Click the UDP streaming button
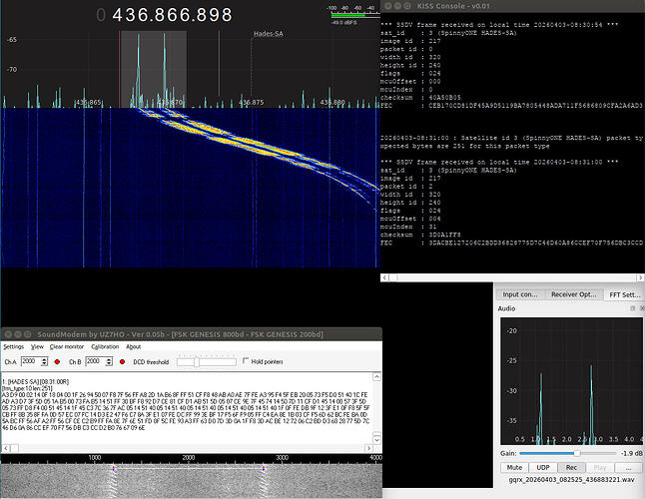This screenshot has height=499, width=645. point(543,468)
